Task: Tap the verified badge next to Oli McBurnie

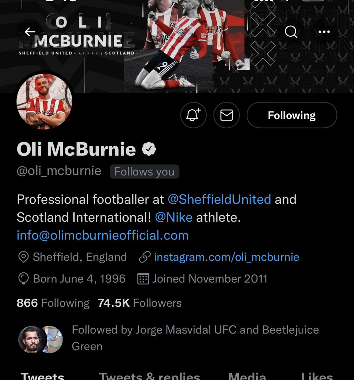Action: tap(149, 149)
